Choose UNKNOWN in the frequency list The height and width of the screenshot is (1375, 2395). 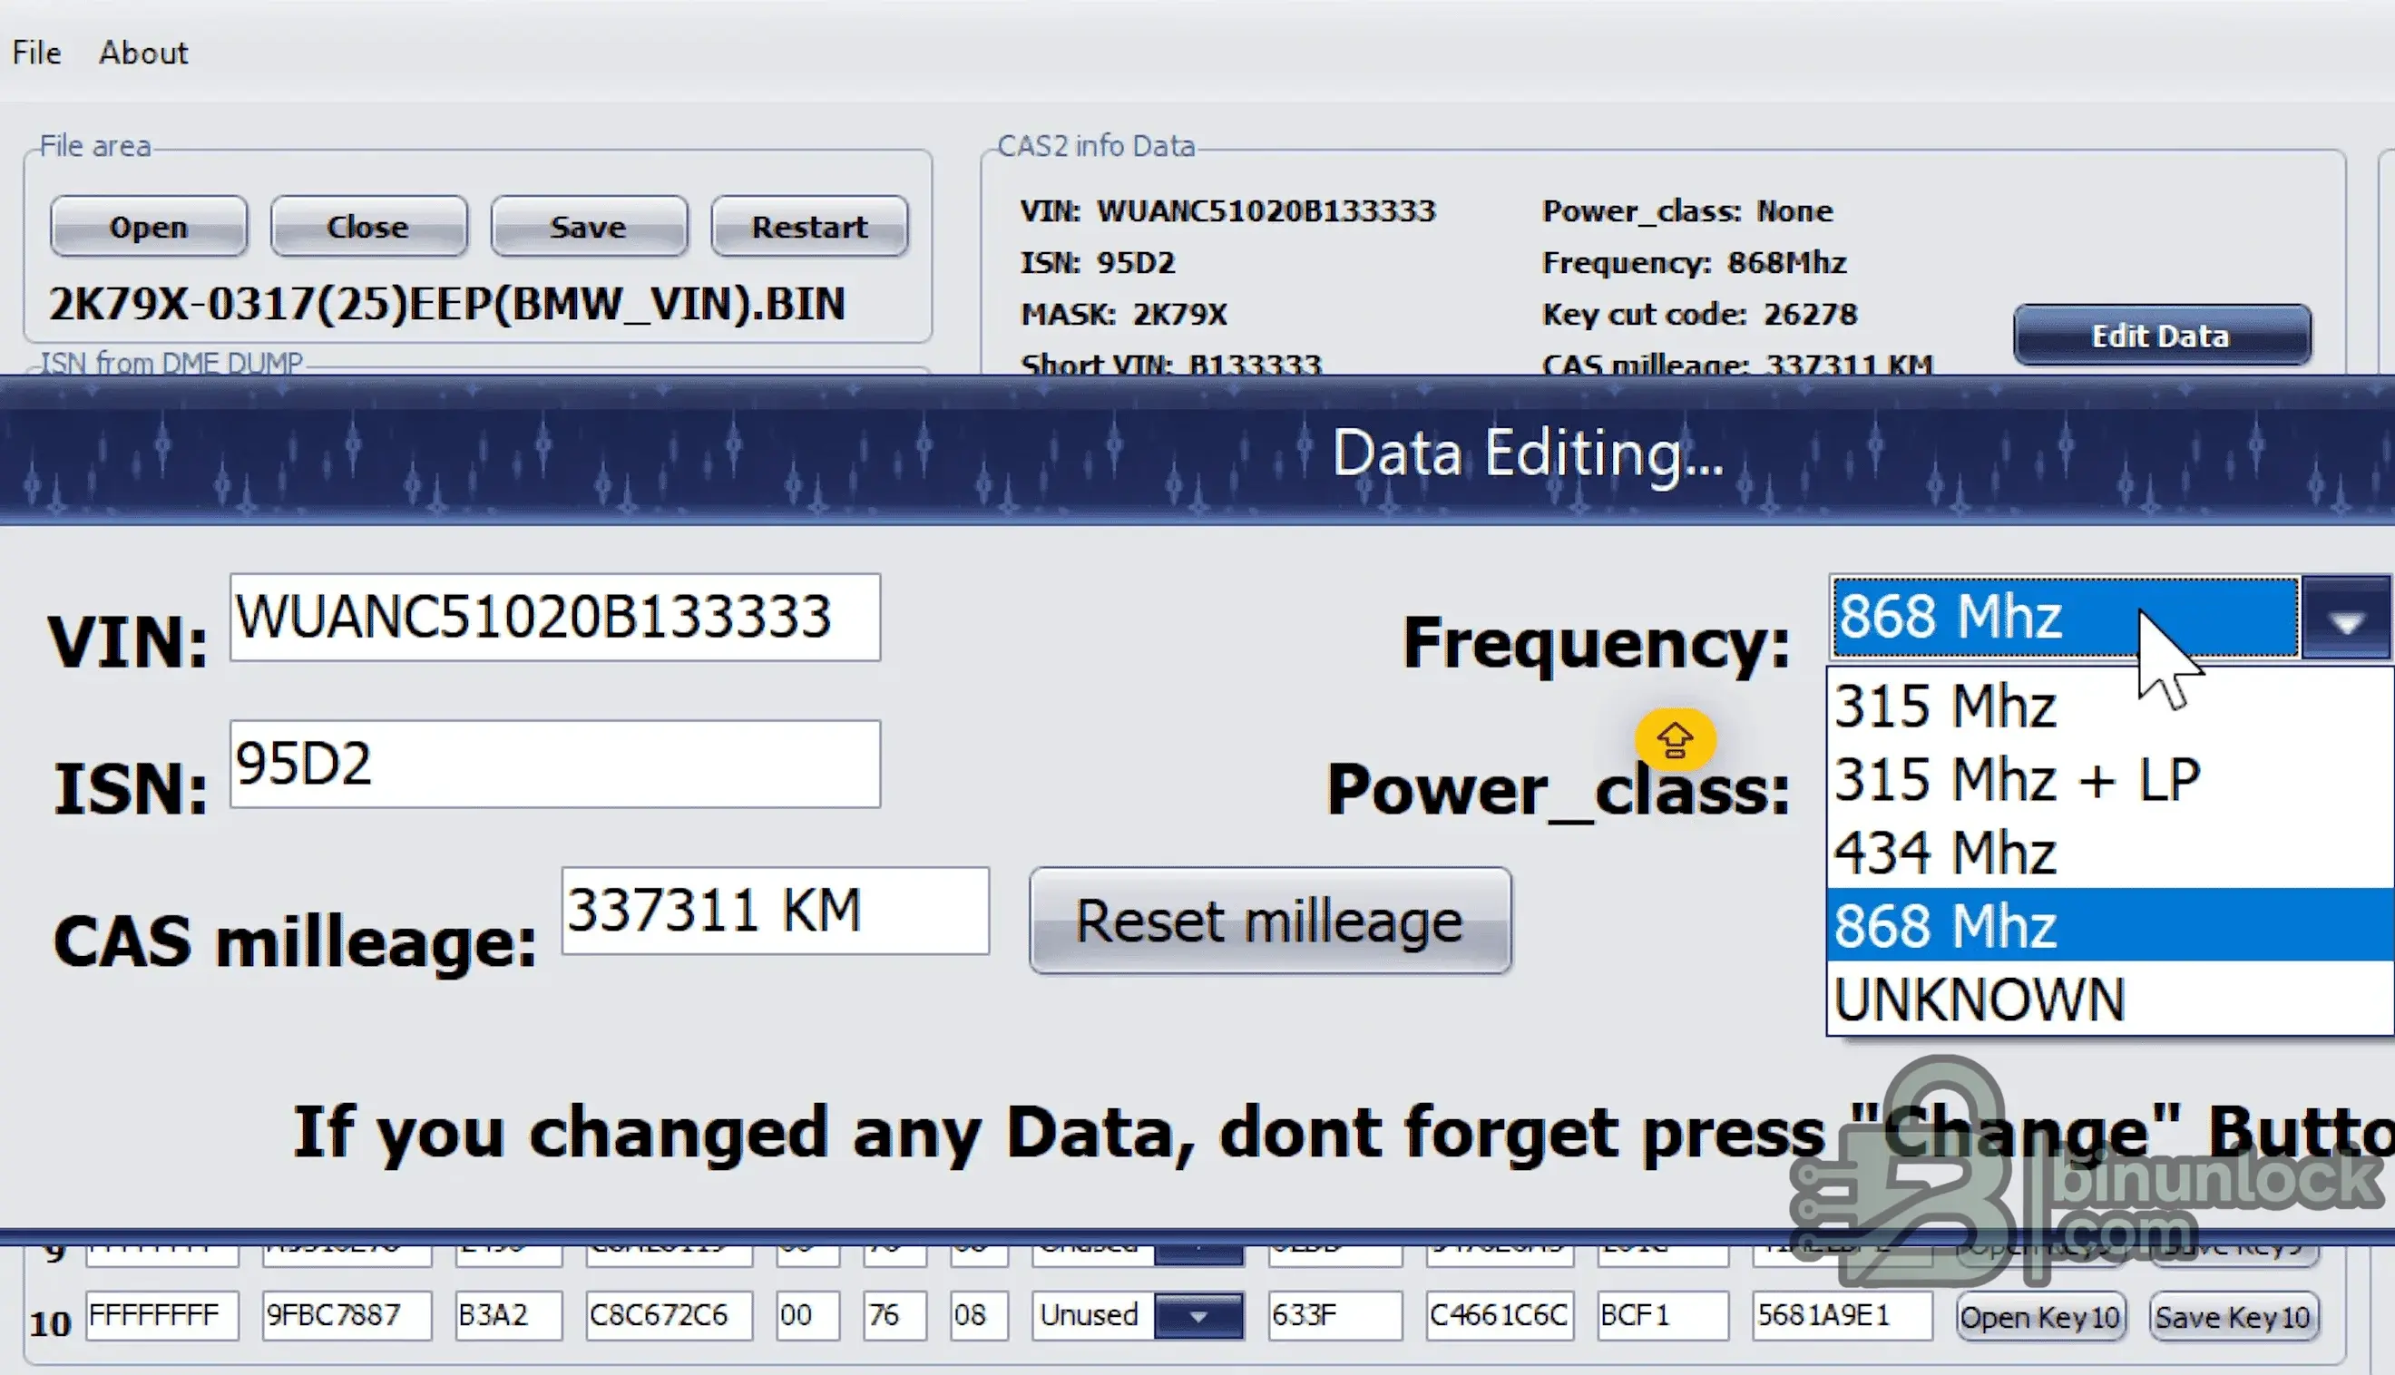(2110, 999)
